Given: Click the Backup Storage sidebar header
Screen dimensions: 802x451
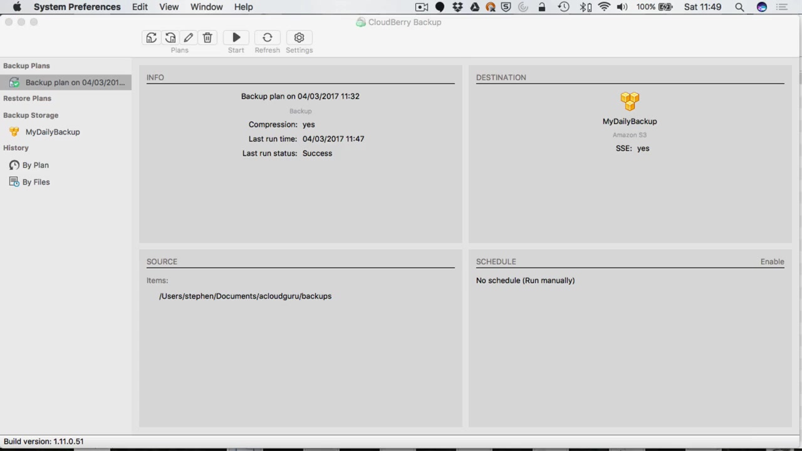Looking at the screenshot, I should pyautogui.click(x=31, y=115).
